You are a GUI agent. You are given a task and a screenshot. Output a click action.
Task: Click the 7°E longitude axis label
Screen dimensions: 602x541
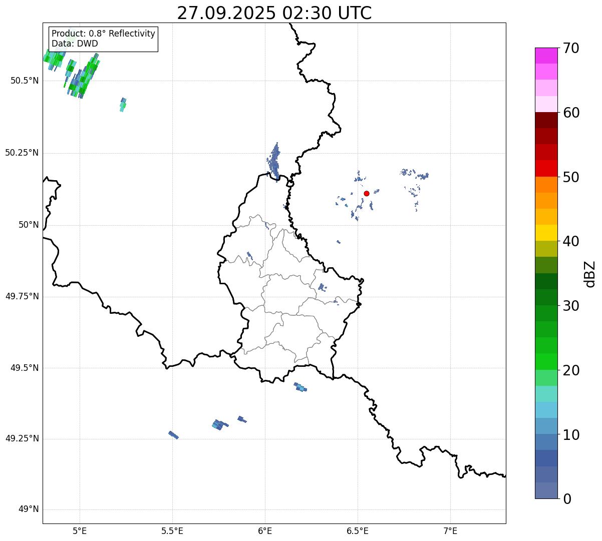point(450,531)
